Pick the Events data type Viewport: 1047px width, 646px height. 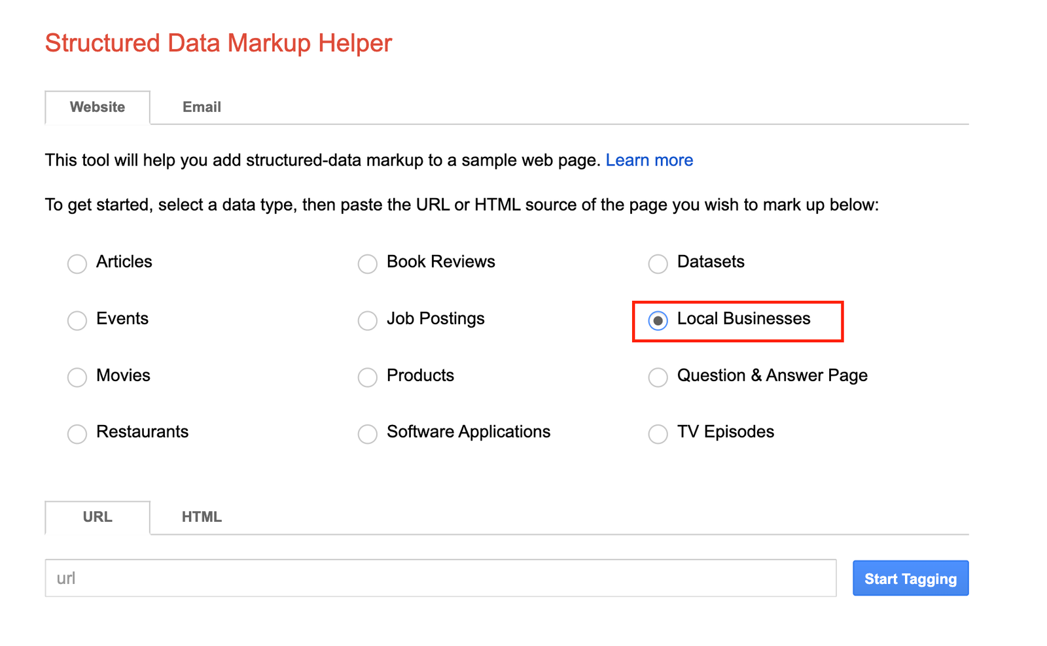[x=77, y=320]
